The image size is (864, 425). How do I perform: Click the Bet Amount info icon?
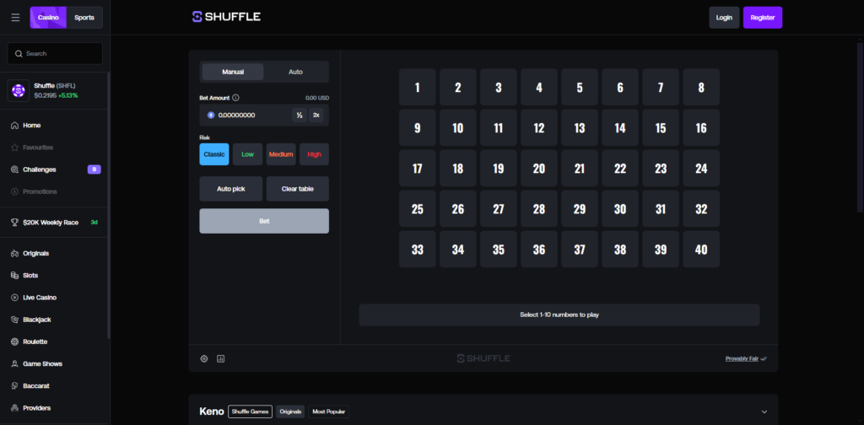click(x=236, y=98)
